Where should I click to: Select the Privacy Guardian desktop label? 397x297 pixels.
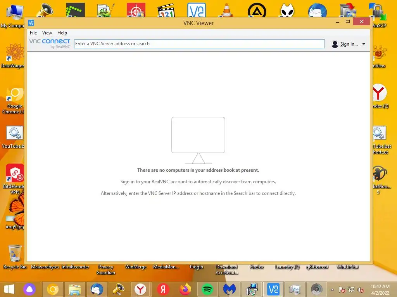106,270
